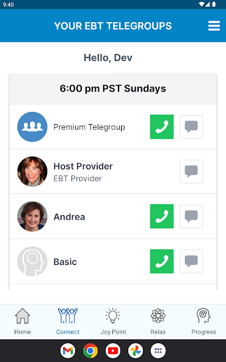
Task: Call Andrea with green phone button
Action: (x=162, y=216)
